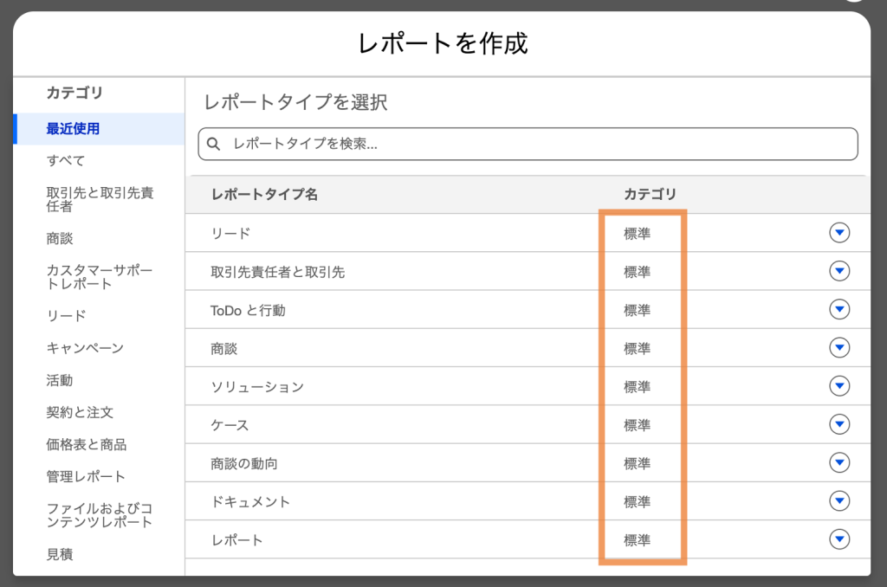Click dropdown arrow for 商談の動向 row
Screen dimensions: 887x587
[x=838, y=463]
